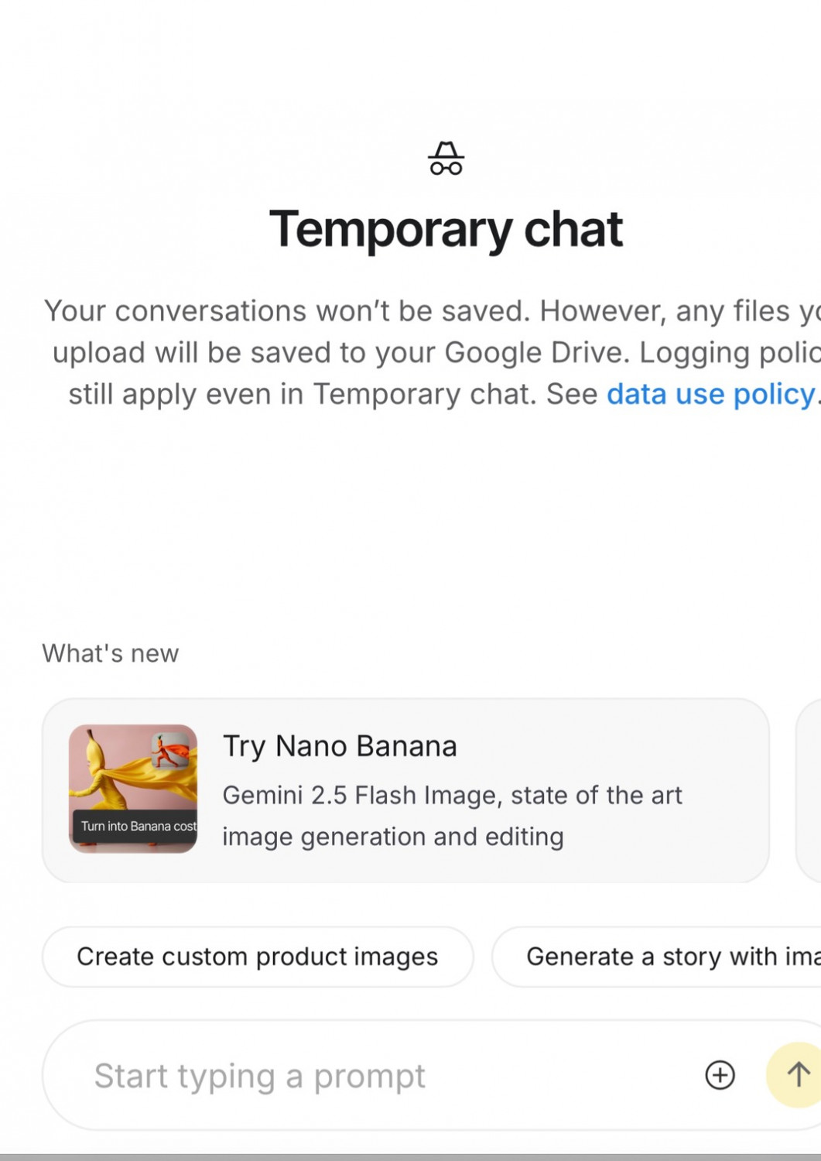This screenshot has width=821, height=1161.
Task: Open the data use policy link
Action: pyautogui.click(x=710, y=394)
